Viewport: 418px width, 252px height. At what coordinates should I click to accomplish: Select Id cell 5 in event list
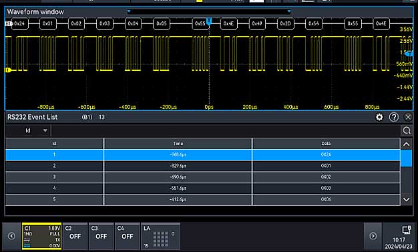click(x=54, y=199)
